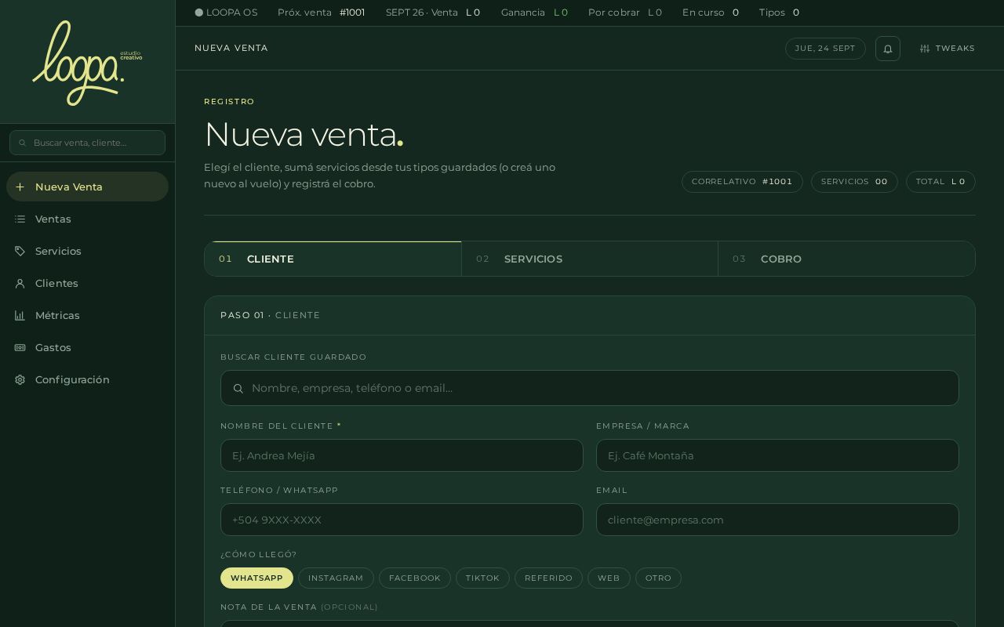Click the Nombre del cliente field
Image resolution: width=1004 pixels, height=627 pixels.
402,455
